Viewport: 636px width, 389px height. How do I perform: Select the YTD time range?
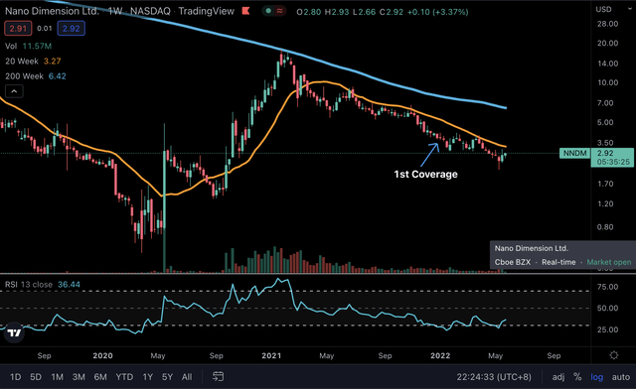[124, 377]
